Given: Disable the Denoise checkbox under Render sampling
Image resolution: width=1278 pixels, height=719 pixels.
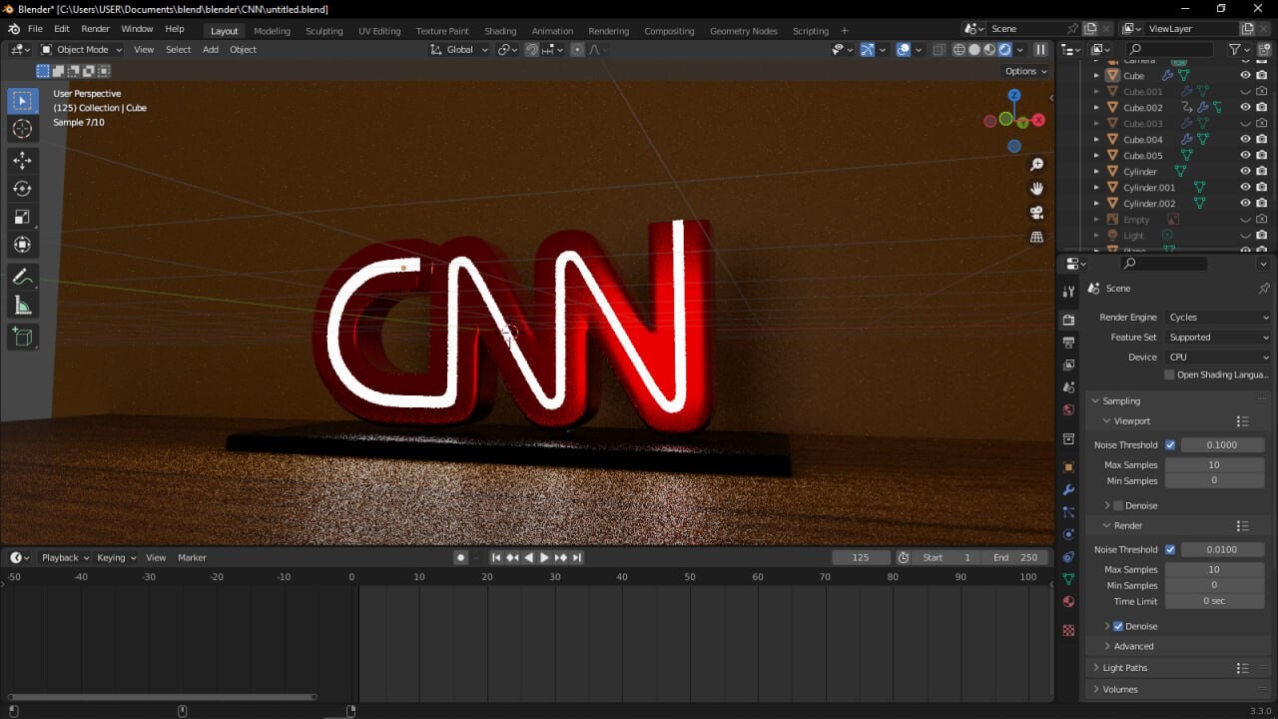Looking at the screenshot, I should (x=1117, y=625).
